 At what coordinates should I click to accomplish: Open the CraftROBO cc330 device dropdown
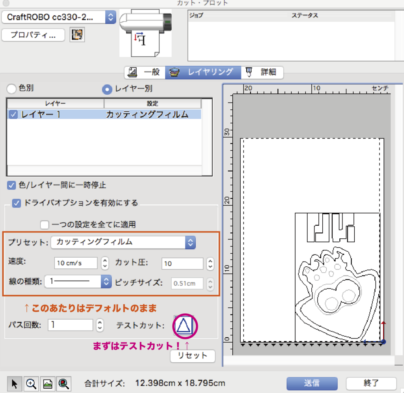[59, 17]
